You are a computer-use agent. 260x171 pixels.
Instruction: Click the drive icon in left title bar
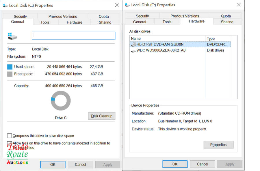pos(5,5)
